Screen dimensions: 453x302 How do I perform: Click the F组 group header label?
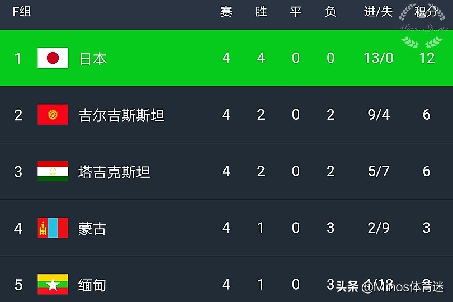tap(22, 12)
